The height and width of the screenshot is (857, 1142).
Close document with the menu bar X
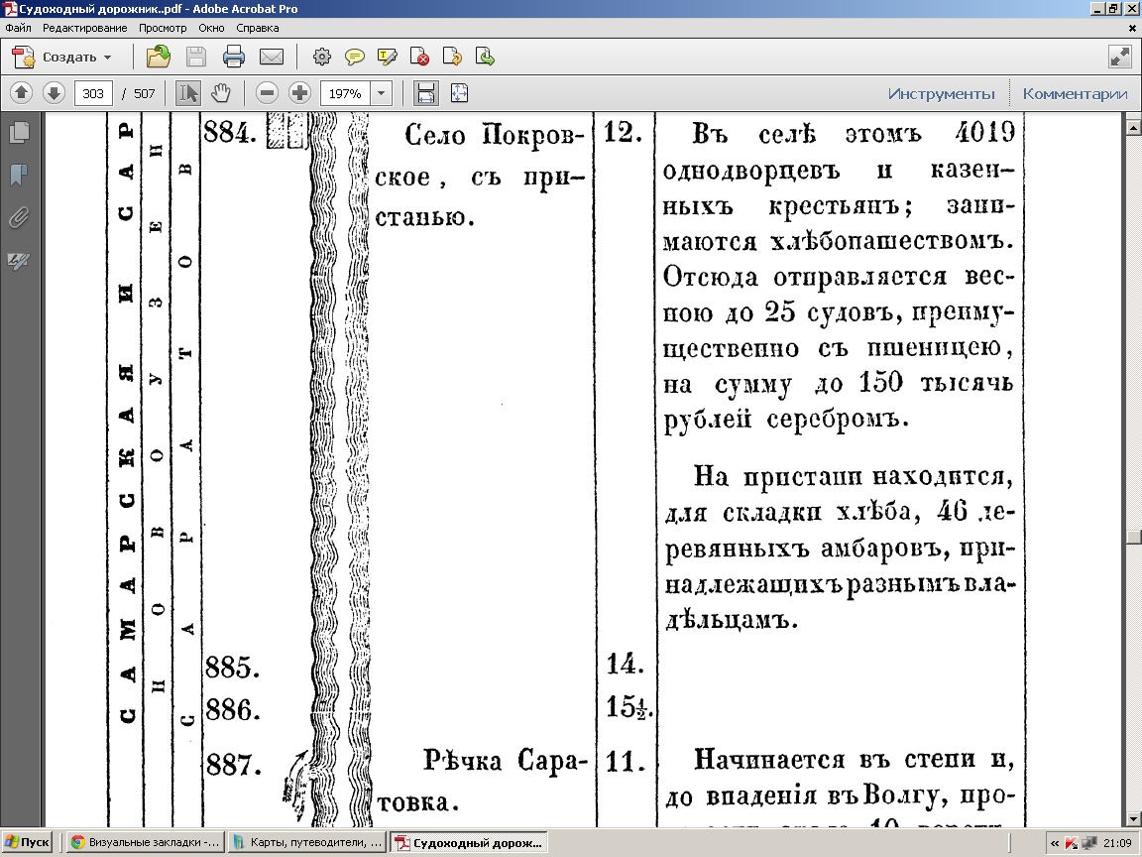click(x=1132, y=28)
